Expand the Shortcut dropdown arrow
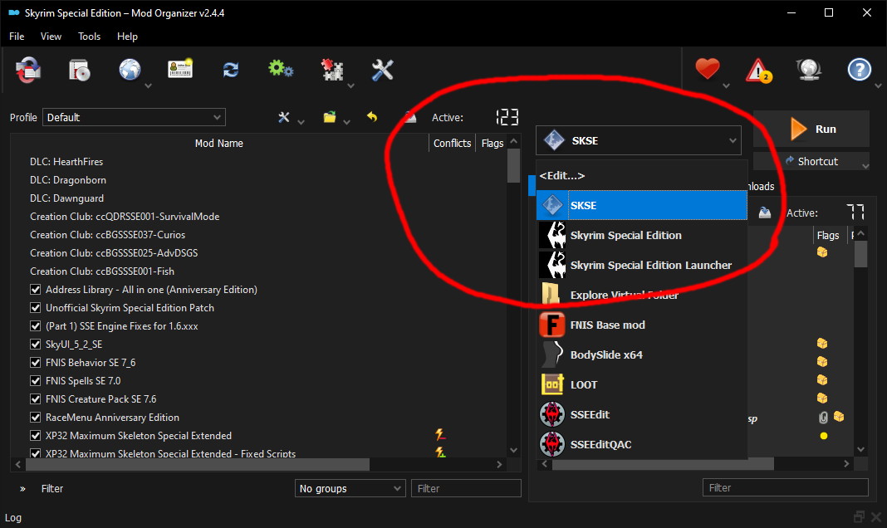887x528 pixels. 865,166
